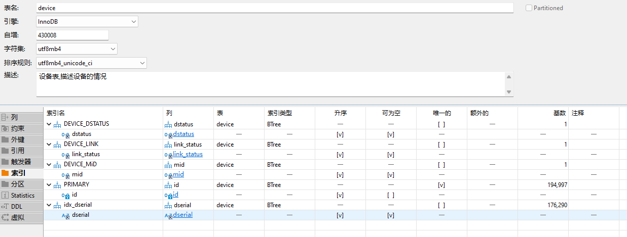The image size is (627, 237).
Task: Open the 外键 tab
Action: pos(17,139)
